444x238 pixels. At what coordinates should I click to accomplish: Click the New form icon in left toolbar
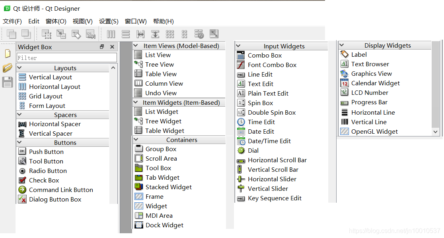(x=8, y=54)
